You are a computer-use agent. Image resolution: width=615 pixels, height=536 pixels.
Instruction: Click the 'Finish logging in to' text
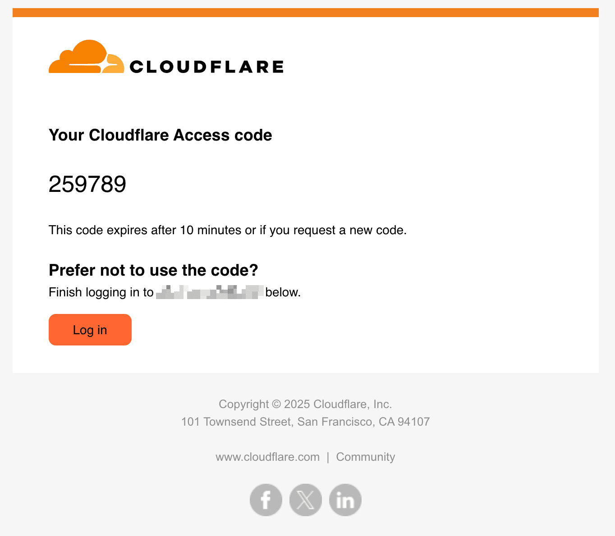(101, 292)
